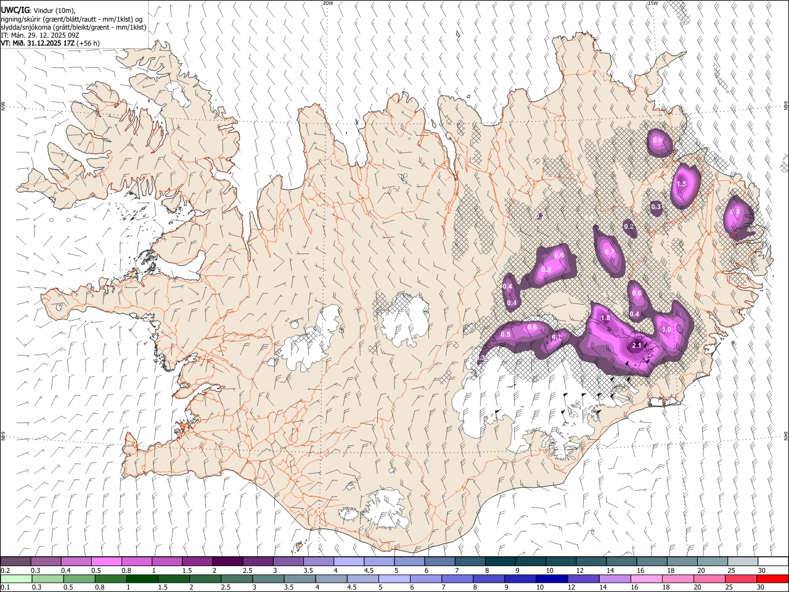Pick the lilac 14–16 swatch in lower legend
The image size is (789, 592).
coord(615,579)
